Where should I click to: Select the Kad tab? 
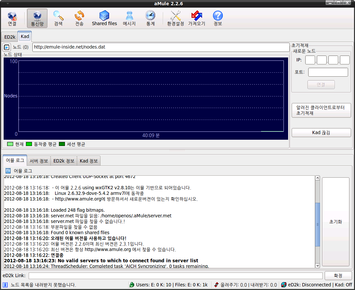tap(25, 36)
